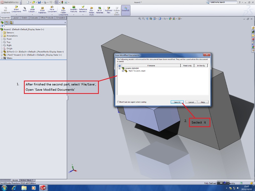Select the arrow Select tool
Screen dimensions: 255x191
coord(56,2)
